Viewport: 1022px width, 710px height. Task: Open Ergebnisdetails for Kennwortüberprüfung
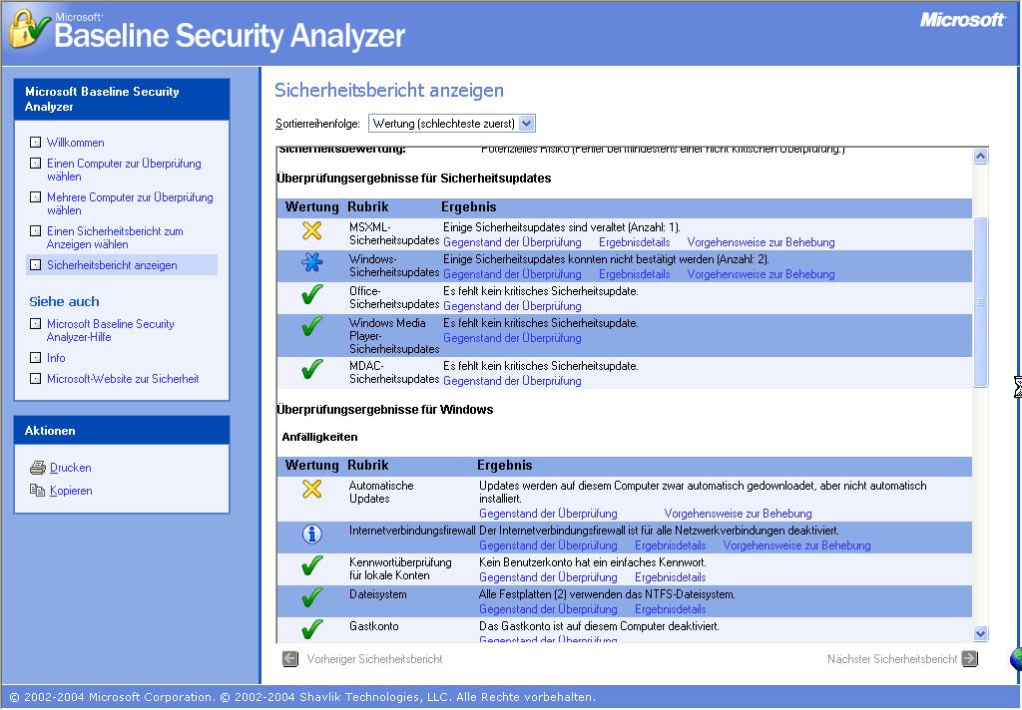(670, 577)
